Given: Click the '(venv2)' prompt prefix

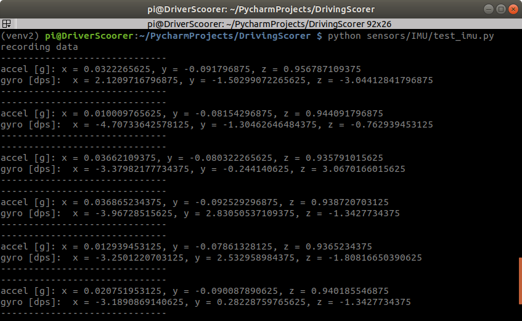Looking at the screenshot, I should (x=20, y=36).
